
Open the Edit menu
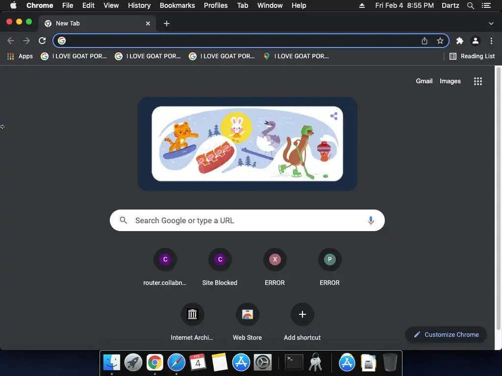(x=88, y=5)
